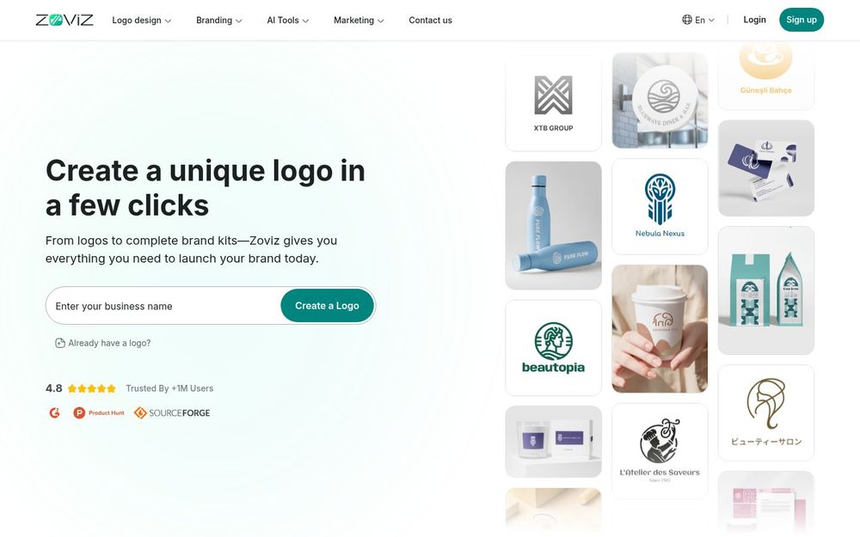Expand the Logo design menu
This screenshot has width=860, height=537.
pyautogui.click(x=142, y=21)
